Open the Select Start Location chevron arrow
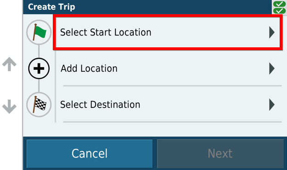 [x=272, y=33]
